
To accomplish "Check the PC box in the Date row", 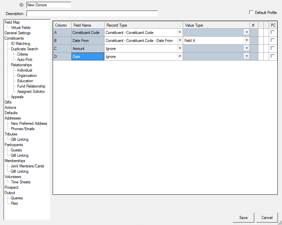I will 273,56.
